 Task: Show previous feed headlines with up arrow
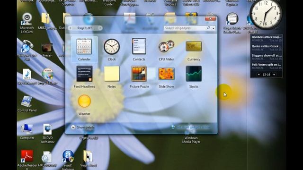(259, 75)
